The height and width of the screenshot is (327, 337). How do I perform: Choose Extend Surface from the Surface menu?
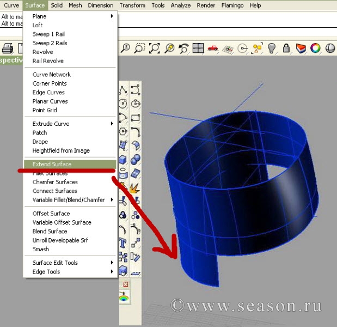pyautogui.click(x=71, y=164)
